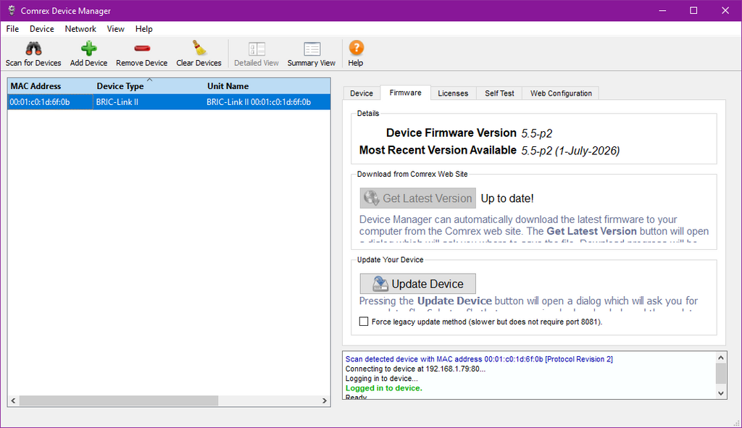Click the 'Up to date!' status text
742x428 pixels.
pos(507,198)
